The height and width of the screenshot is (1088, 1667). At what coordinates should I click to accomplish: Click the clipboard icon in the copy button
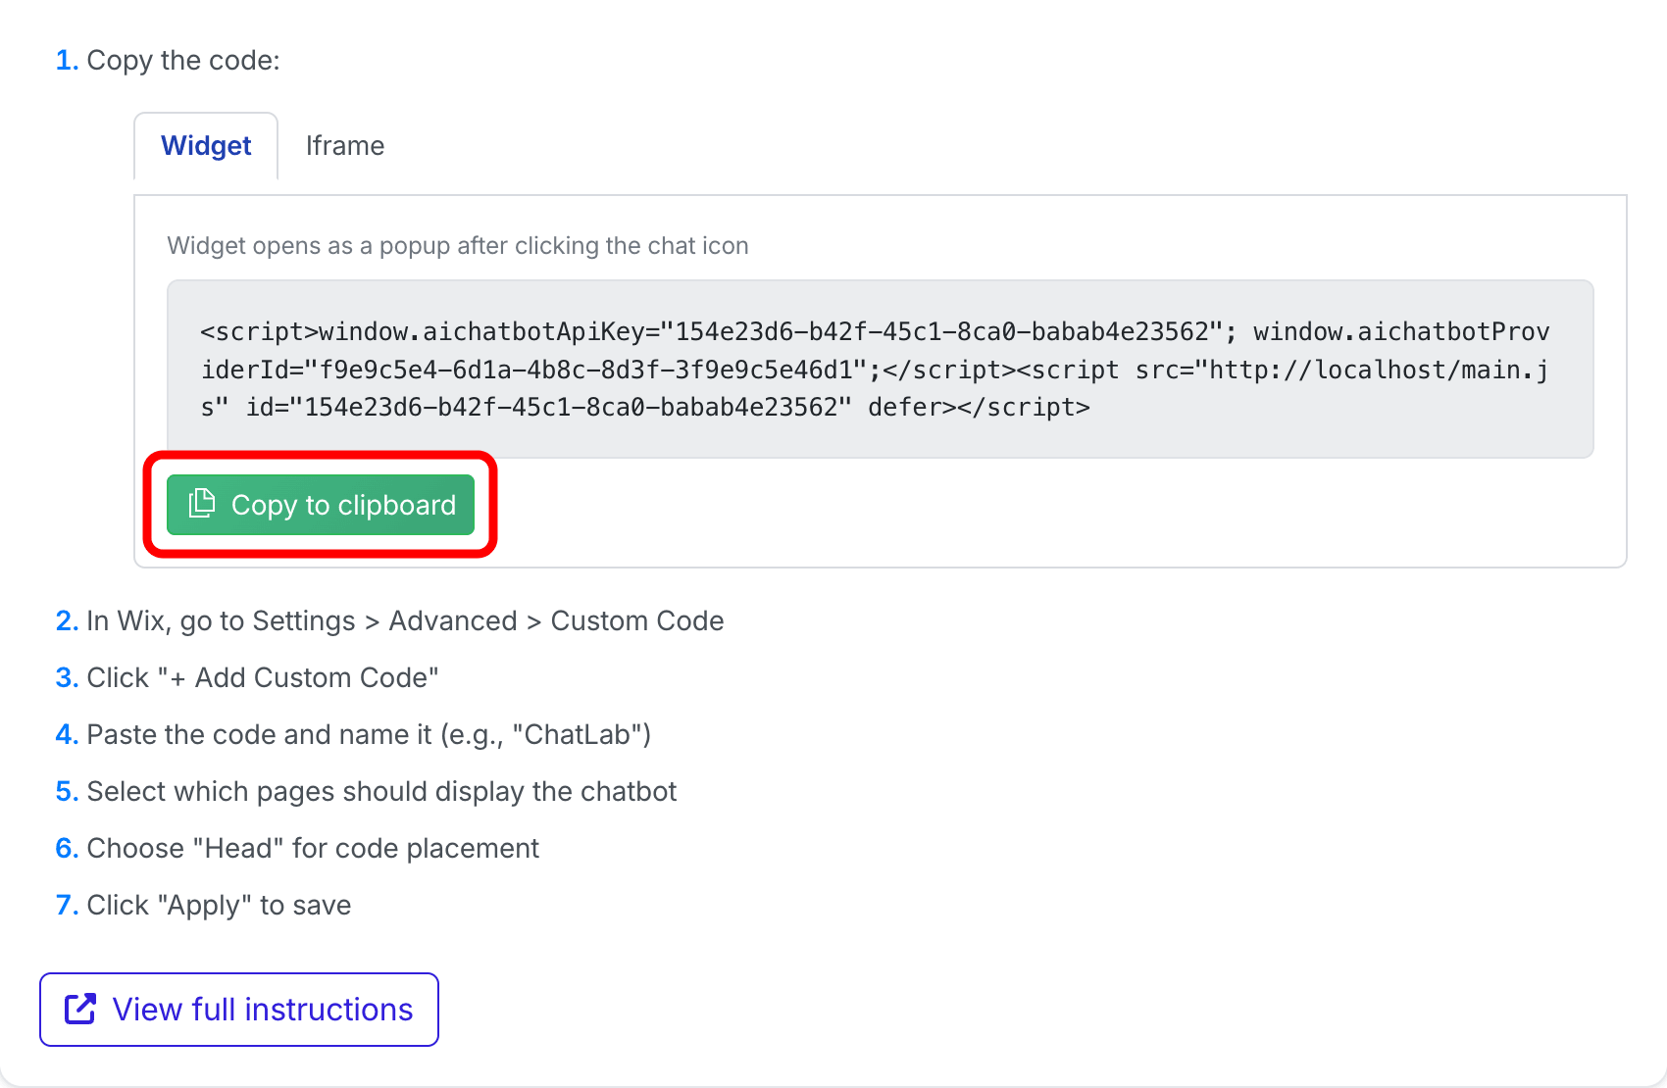coord(202,504)
